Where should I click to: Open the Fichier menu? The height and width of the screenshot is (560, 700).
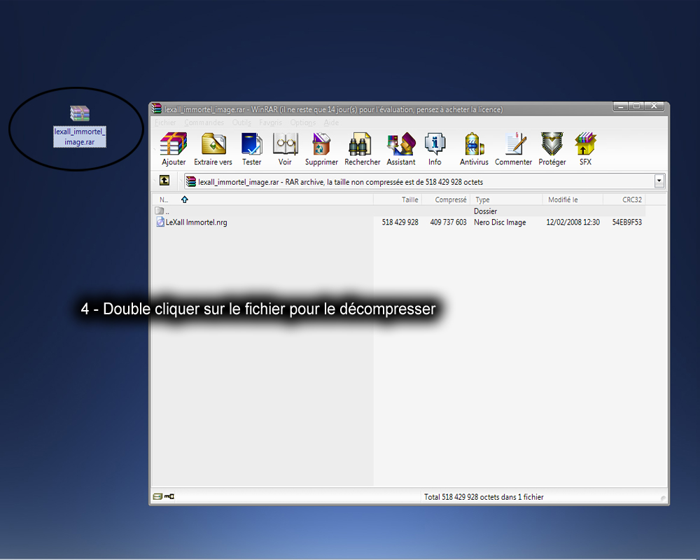(165, 122)
